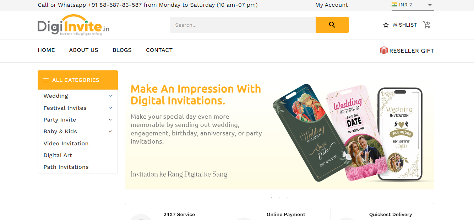
Task: Click the magnifier search icon button
Action: tap(332, 25)
